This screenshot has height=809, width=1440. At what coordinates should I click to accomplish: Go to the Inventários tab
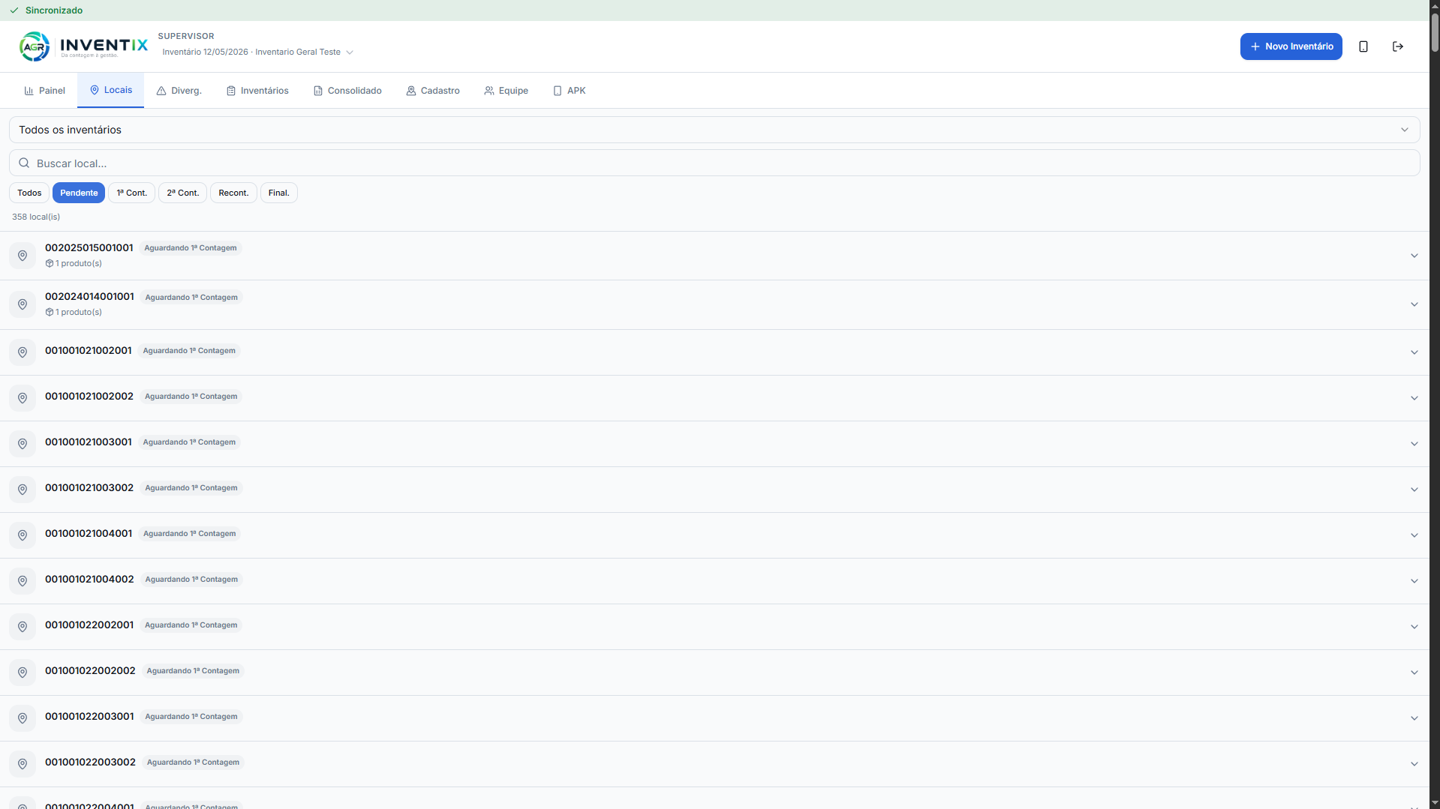(257, 91)
